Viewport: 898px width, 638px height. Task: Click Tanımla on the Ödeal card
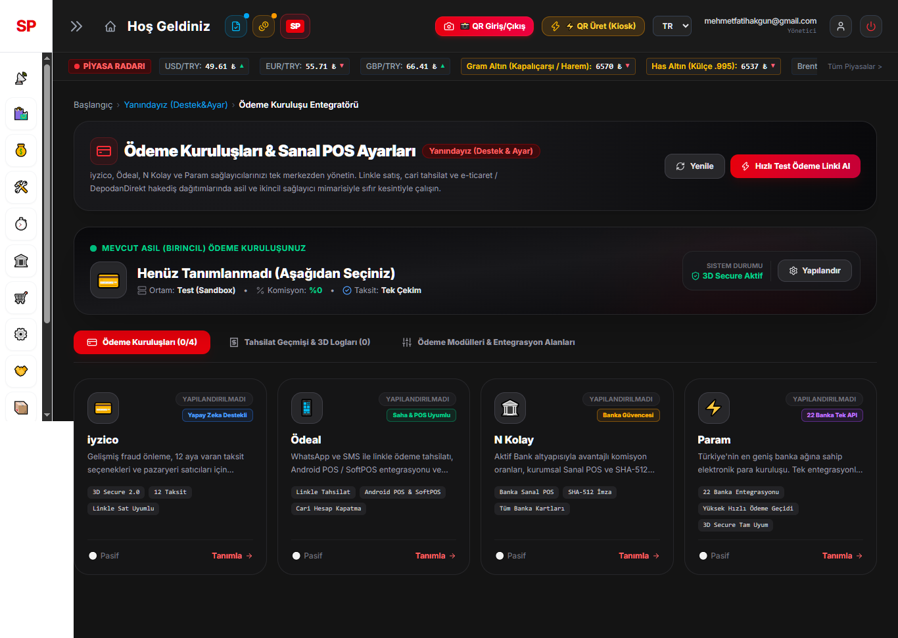click(x=436, y=556)
